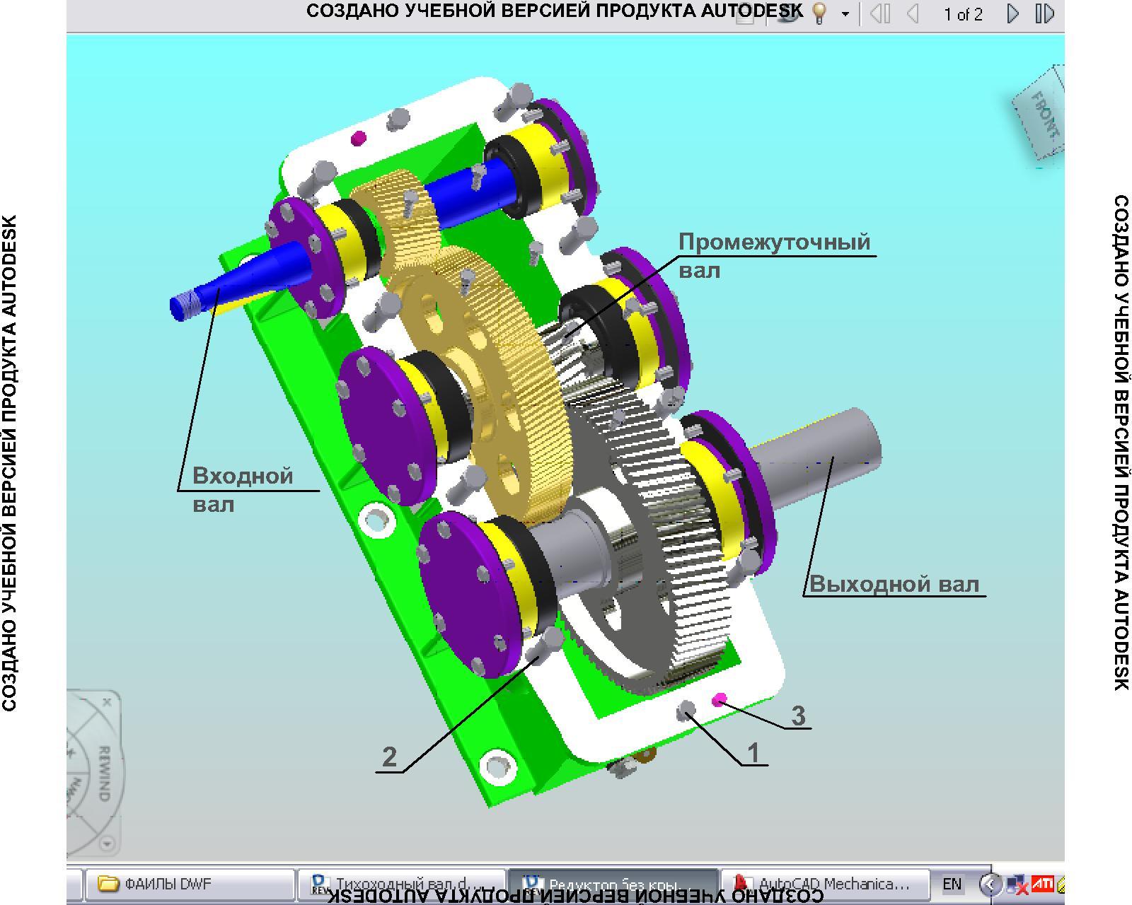This screenshot has height=905, width=1132.
Task: Expand hidden system tray icons
Action: point(990,884)
